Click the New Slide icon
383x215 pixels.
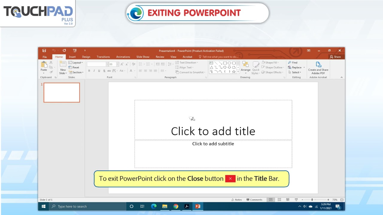(63, 64)
